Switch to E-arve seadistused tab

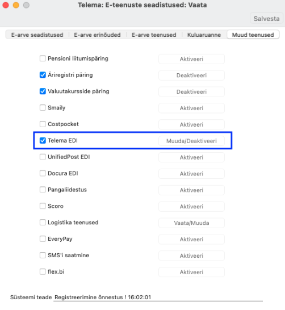[x=37, y=35]
